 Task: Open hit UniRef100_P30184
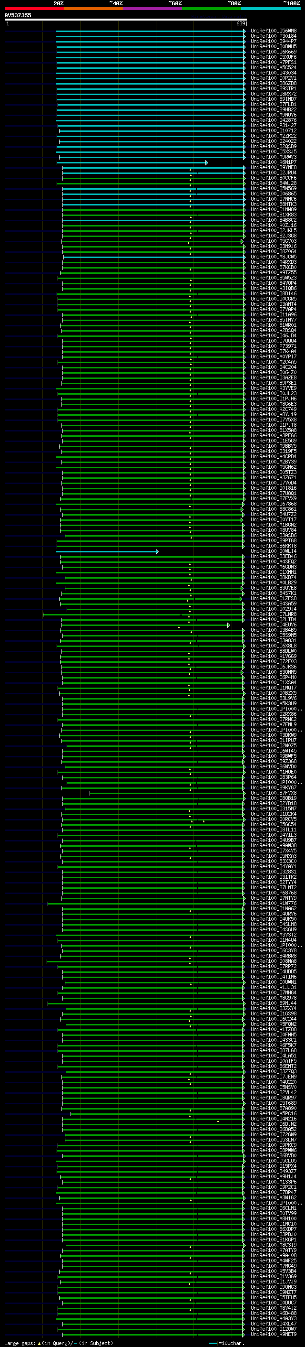pyautogui.click(x=274, y=36)
